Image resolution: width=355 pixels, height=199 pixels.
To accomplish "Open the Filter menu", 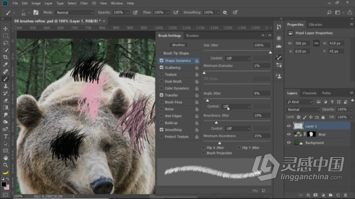I will click(x=84, y=3).
